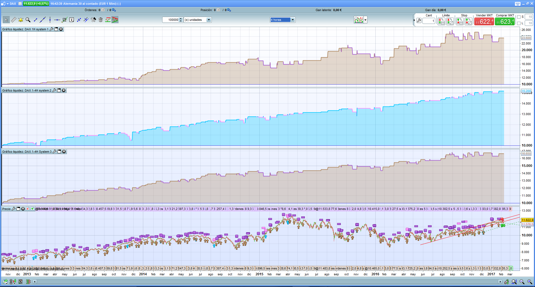
Task: Select the horizontal line drawing tool
Action: [x=57, y=20]
